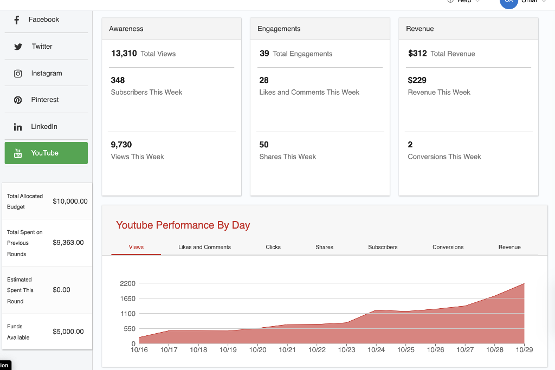Click the $9,363.00 previous rounds amount

(68, 243)
